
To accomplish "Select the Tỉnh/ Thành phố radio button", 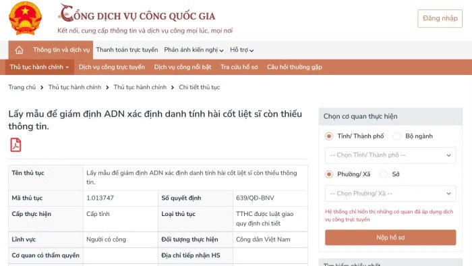I will (329, 136).
